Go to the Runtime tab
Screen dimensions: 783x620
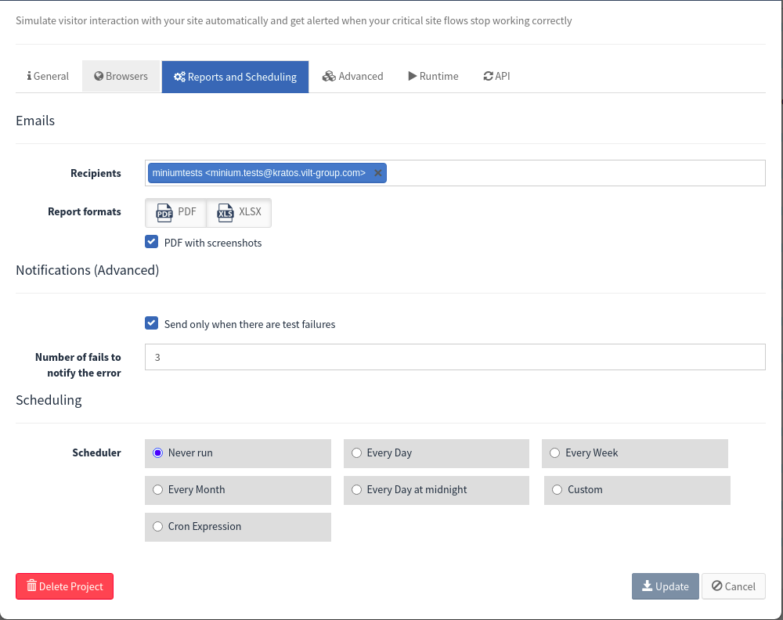point(434,77)
